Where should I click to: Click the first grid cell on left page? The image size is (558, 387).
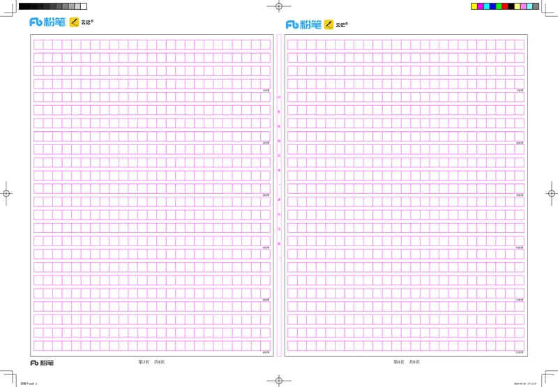(38, 45)
